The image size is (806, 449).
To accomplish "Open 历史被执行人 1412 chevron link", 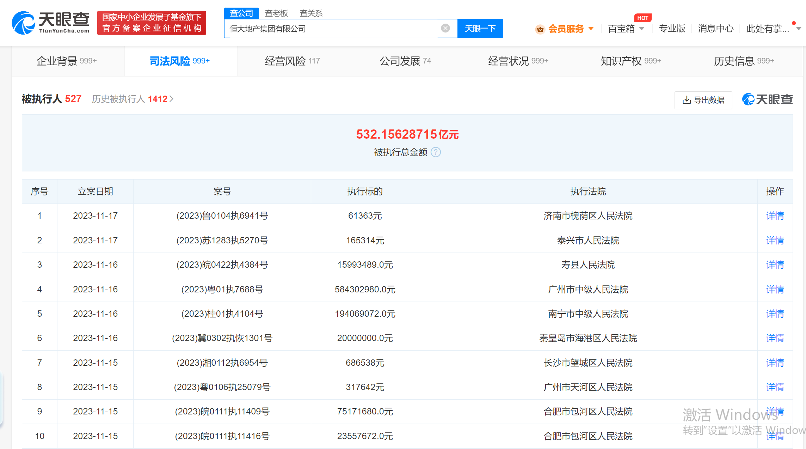I will click(133, 99).
